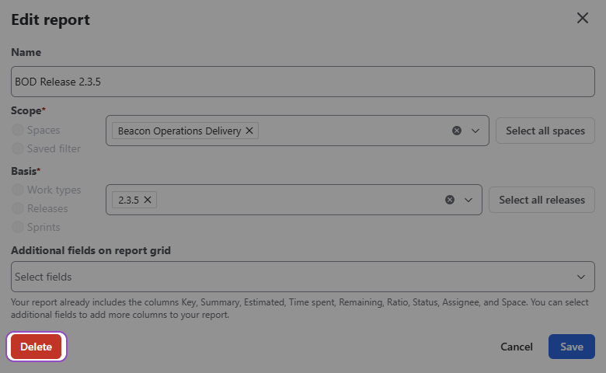Screen dimensions: 606x373
Task: Close the Edit report dialog
Action: coord(582,18)
